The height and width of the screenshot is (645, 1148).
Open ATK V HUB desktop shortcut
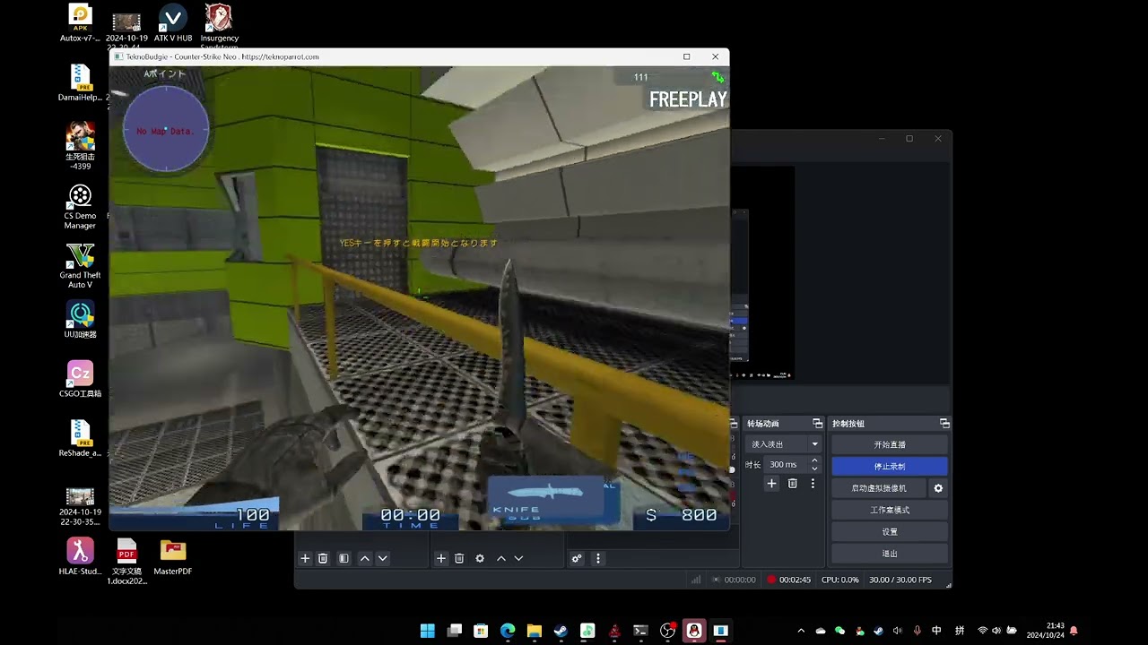(x=172, y=23)
